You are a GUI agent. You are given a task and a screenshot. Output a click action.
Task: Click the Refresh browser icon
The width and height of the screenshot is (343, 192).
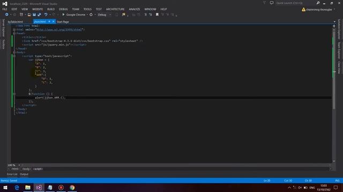click(x=91, y=14)
